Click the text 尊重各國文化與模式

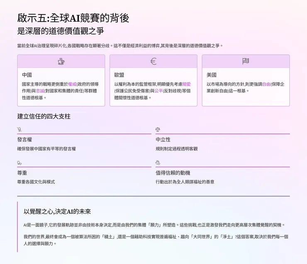(36, 182)
